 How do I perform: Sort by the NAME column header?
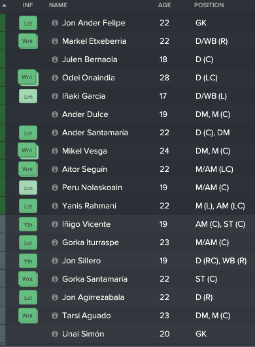58,5
